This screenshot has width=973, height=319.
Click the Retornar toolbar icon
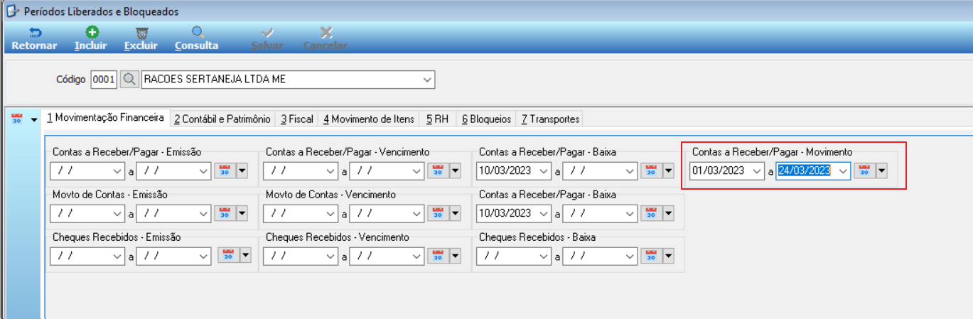(x=35, y=33)
